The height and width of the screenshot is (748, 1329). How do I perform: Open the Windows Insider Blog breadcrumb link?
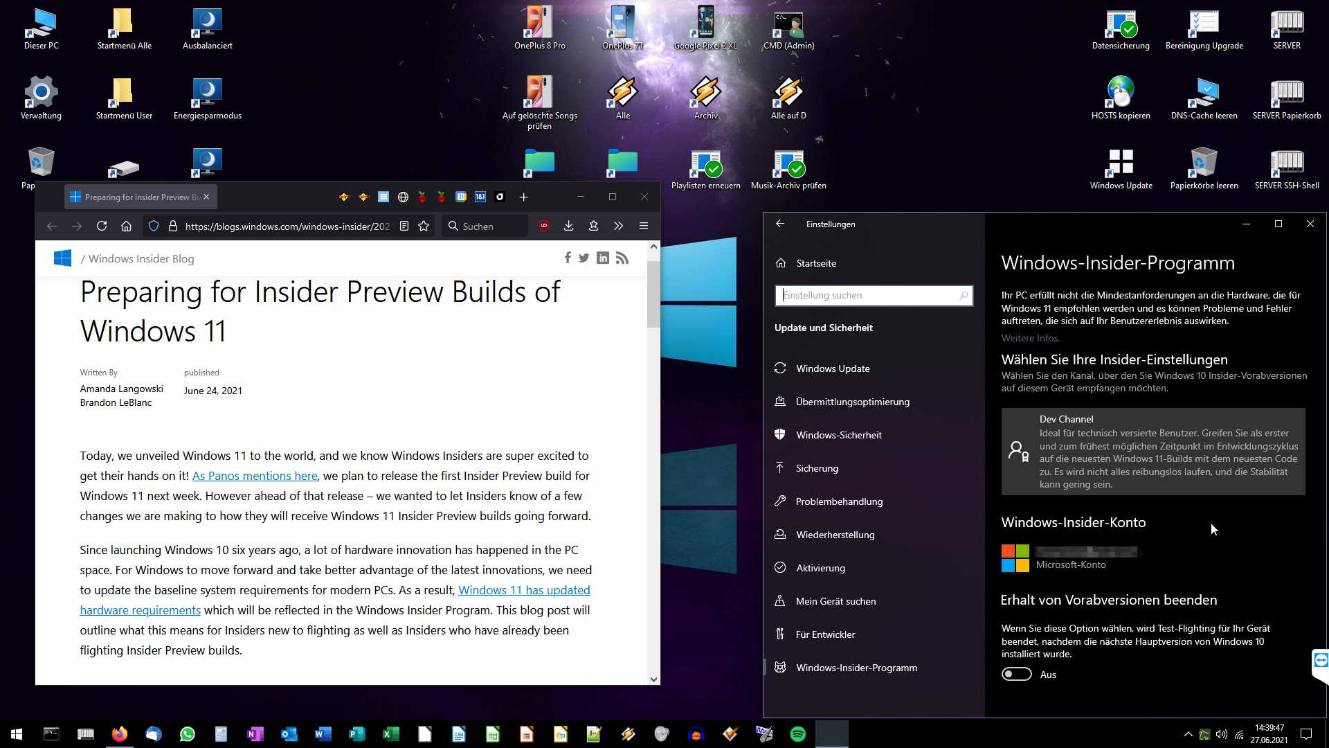(141, 258)
